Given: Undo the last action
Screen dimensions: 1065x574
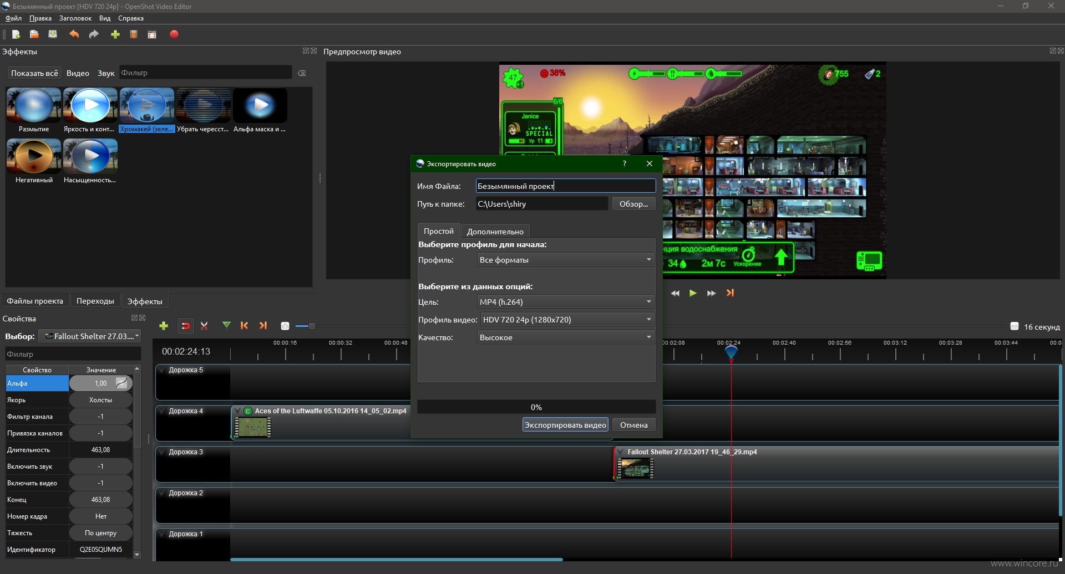Looking at the screenshot, I should 74,34.
